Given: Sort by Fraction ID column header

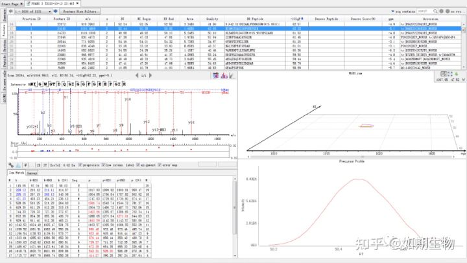Looking at the screenshot, I should point(31,19).
